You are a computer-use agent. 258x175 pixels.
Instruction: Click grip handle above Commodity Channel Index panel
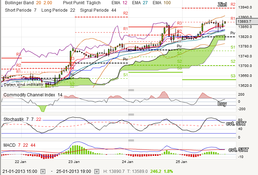(x=131, y=90)
